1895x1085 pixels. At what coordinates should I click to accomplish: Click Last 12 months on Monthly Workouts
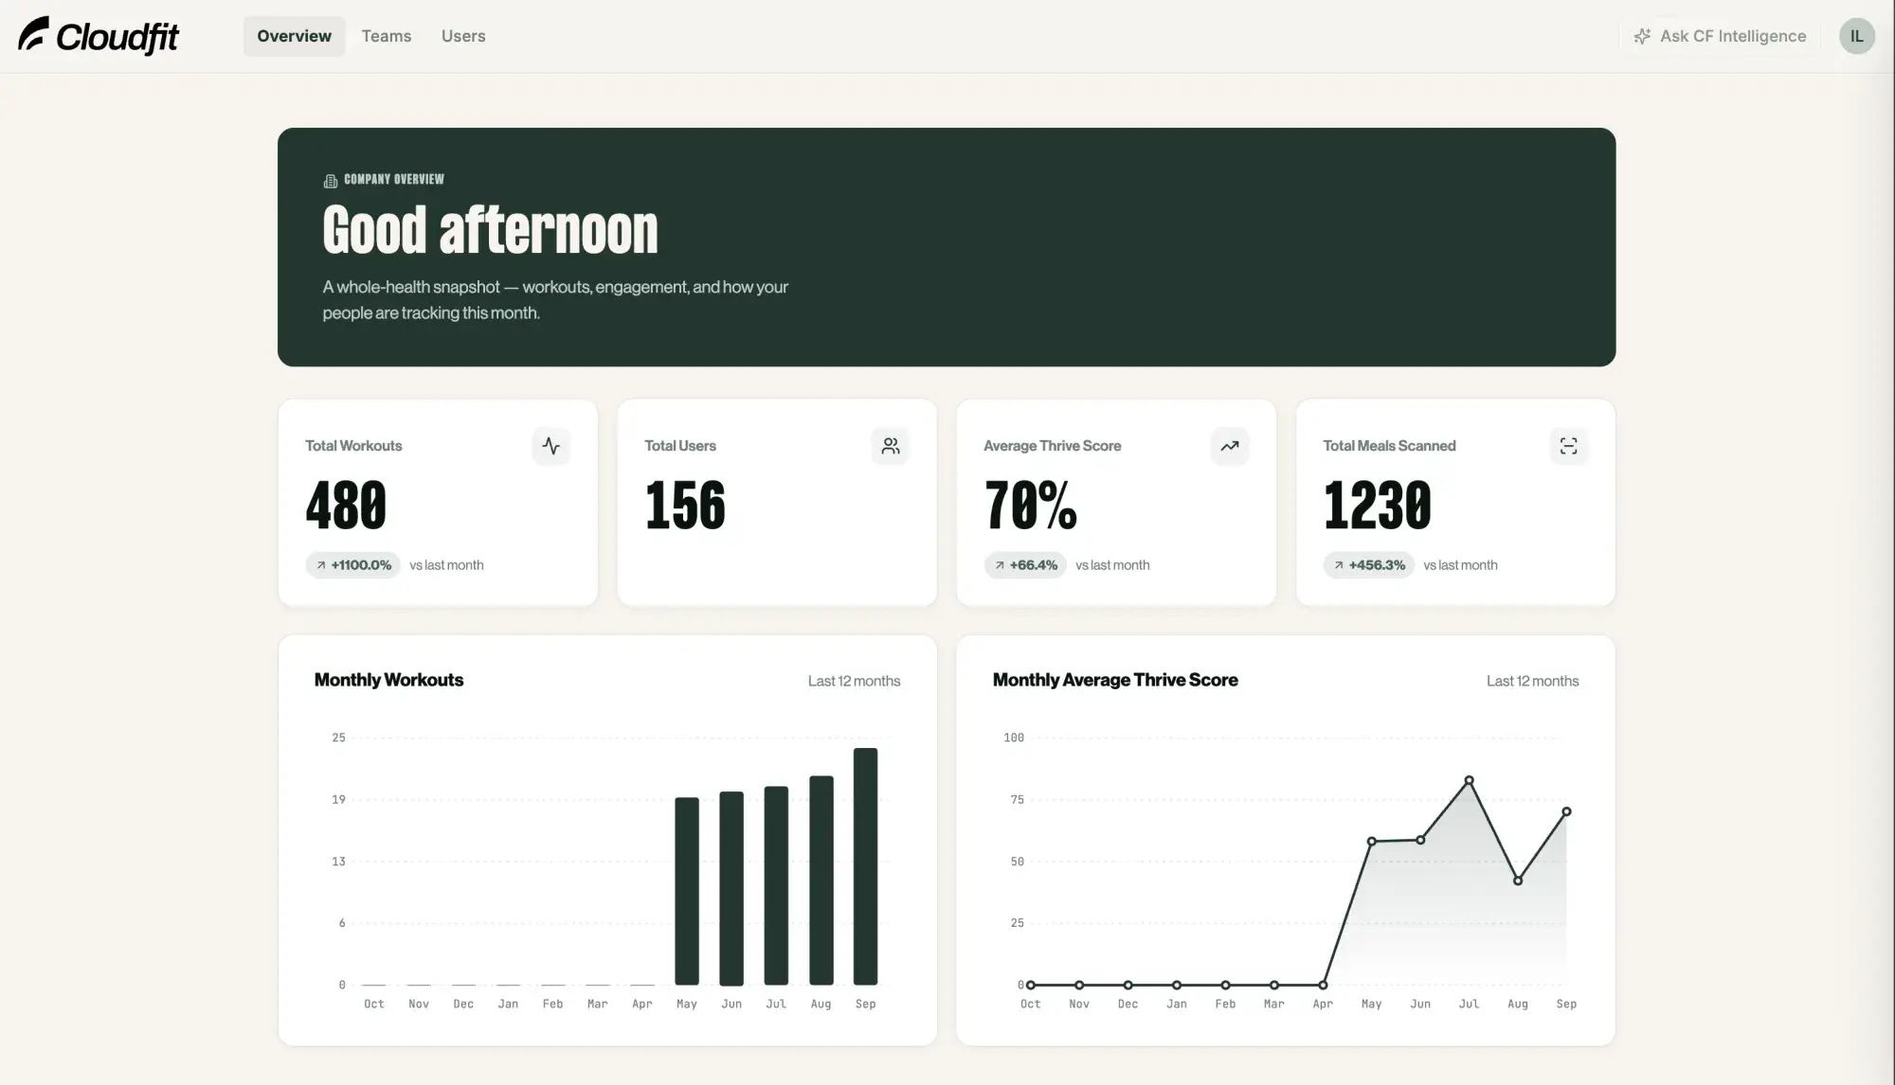[x=854, y=681]
